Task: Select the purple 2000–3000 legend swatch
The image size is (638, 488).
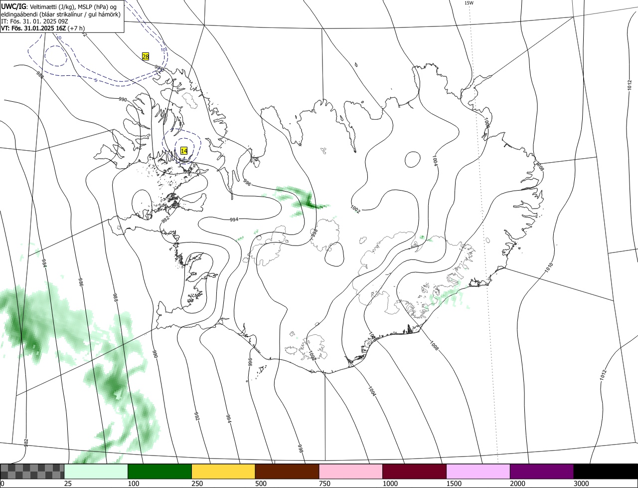Action: click(x=542, y=471)
